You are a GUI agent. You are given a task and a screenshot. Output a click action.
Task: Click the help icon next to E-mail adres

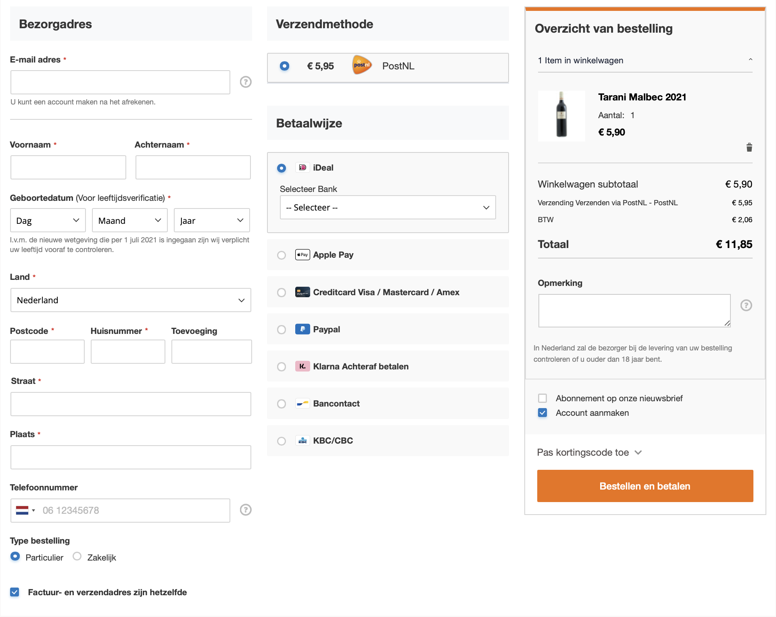246,82
